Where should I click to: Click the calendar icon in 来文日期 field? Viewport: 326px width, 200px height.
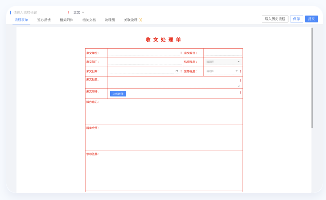[x=177, y=71]
